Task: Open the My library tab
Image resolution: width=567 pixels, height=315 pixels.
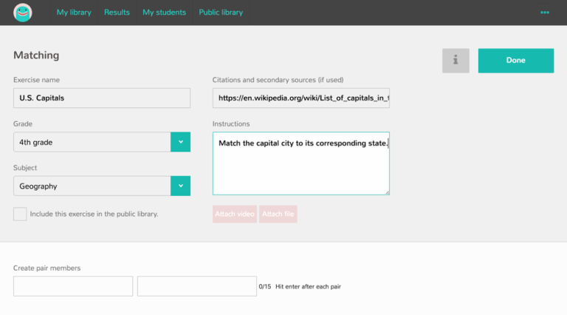Action: 74,13
